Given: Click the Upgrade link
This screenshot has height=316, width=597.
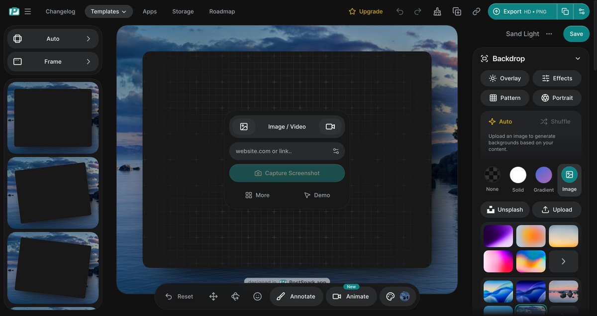Looking at the screenshot, I should point(366,11).
